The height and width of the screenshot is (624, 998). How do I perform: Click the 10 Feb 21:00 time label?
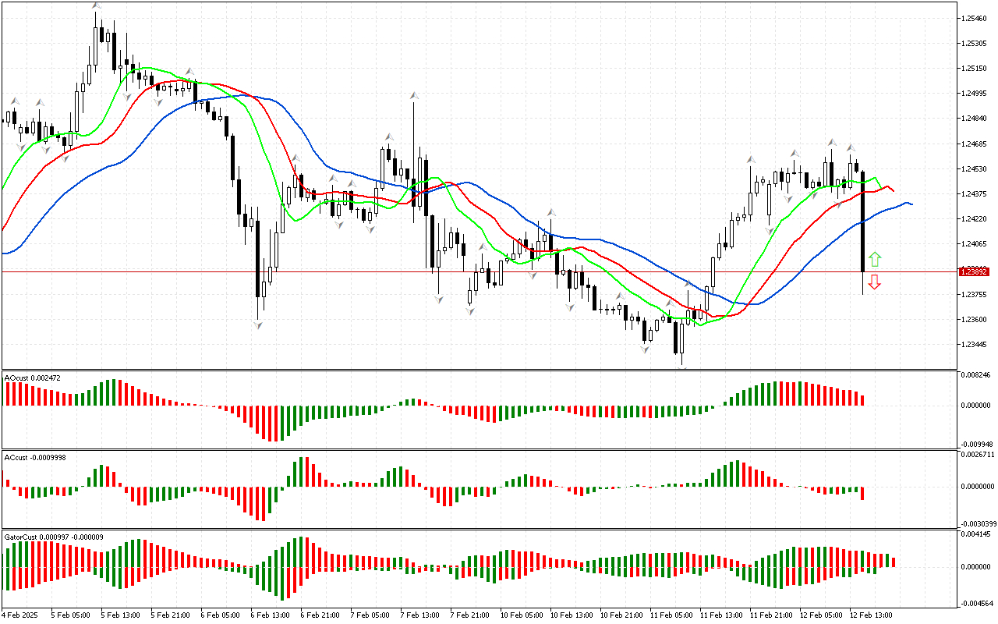tap(621, 615)
